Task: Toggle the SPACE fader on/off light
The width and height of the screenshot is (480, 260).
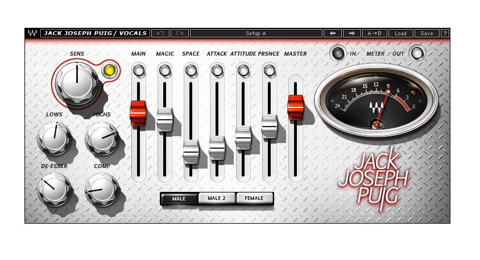Action: (191, 70)
